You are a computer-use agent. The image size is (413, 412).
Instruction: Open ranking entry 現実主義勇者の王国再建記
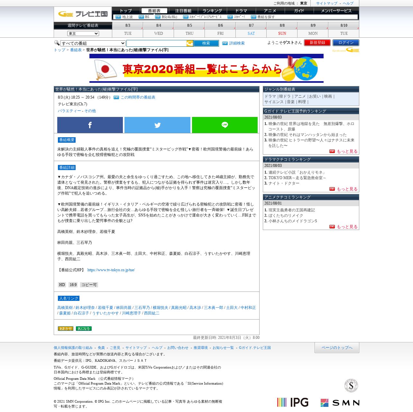[x=292, y=210]
